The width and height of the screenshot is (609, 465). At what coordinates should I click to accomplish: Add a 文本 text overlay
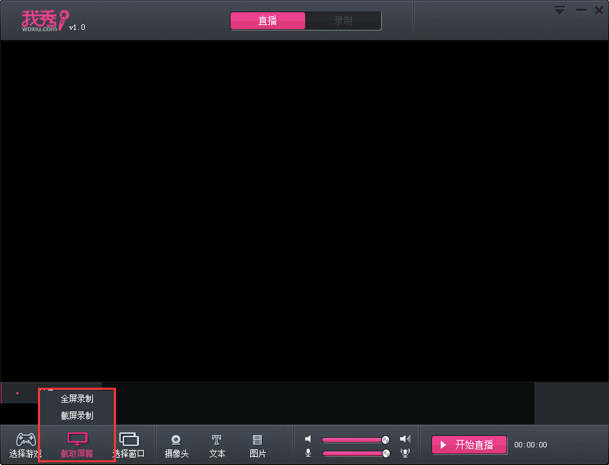coord(217,439)
